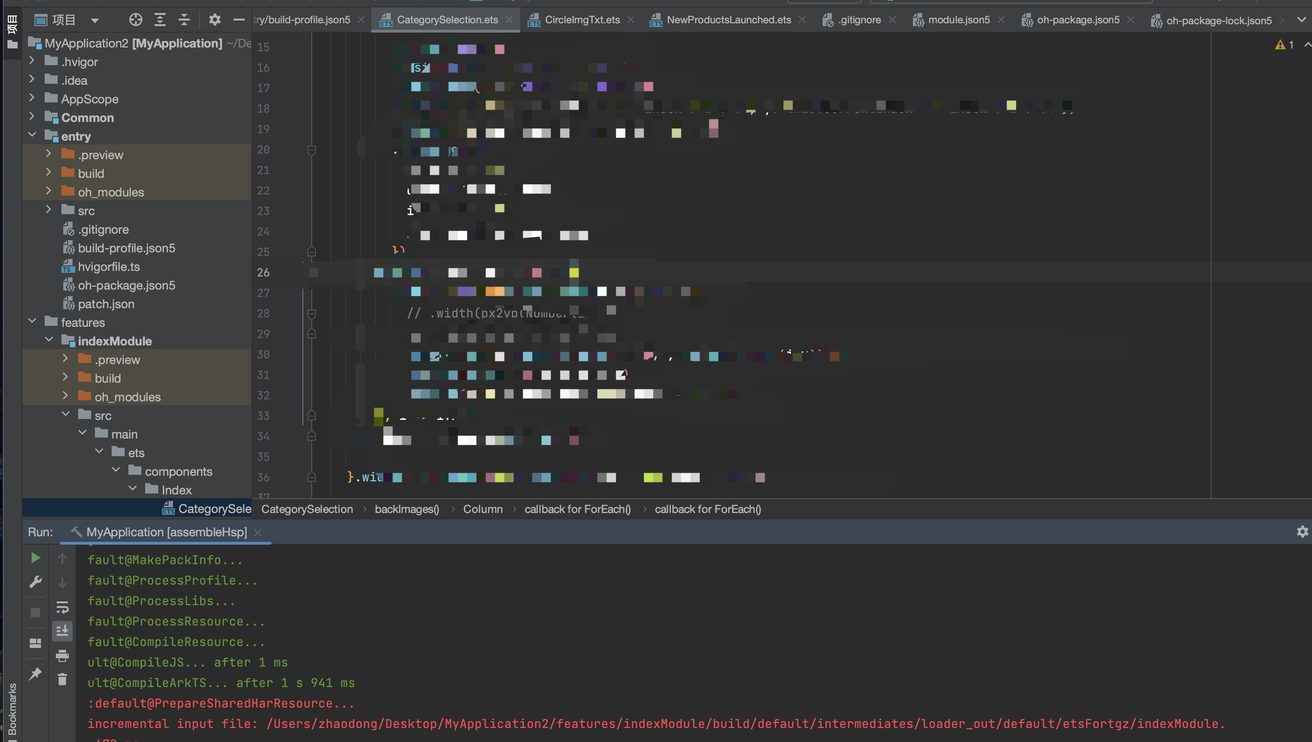Select the Index folder in project tree
Viewport: 1312px width, 742px height.
point(176,490)
